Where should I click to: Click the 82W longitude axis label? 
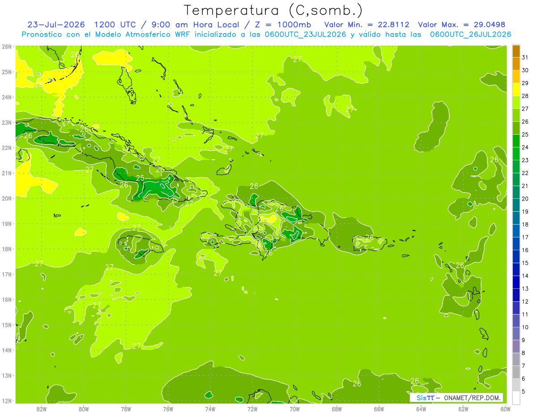pyautogui.click(x=41, y=409)
